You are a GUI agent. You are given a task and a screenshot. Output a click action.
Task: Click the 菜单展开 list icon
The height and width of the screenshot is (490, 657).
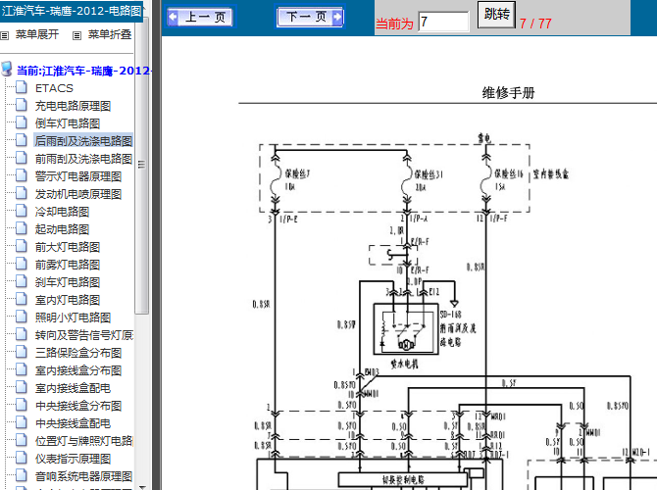pyautogui.click(x=5, y=35)
